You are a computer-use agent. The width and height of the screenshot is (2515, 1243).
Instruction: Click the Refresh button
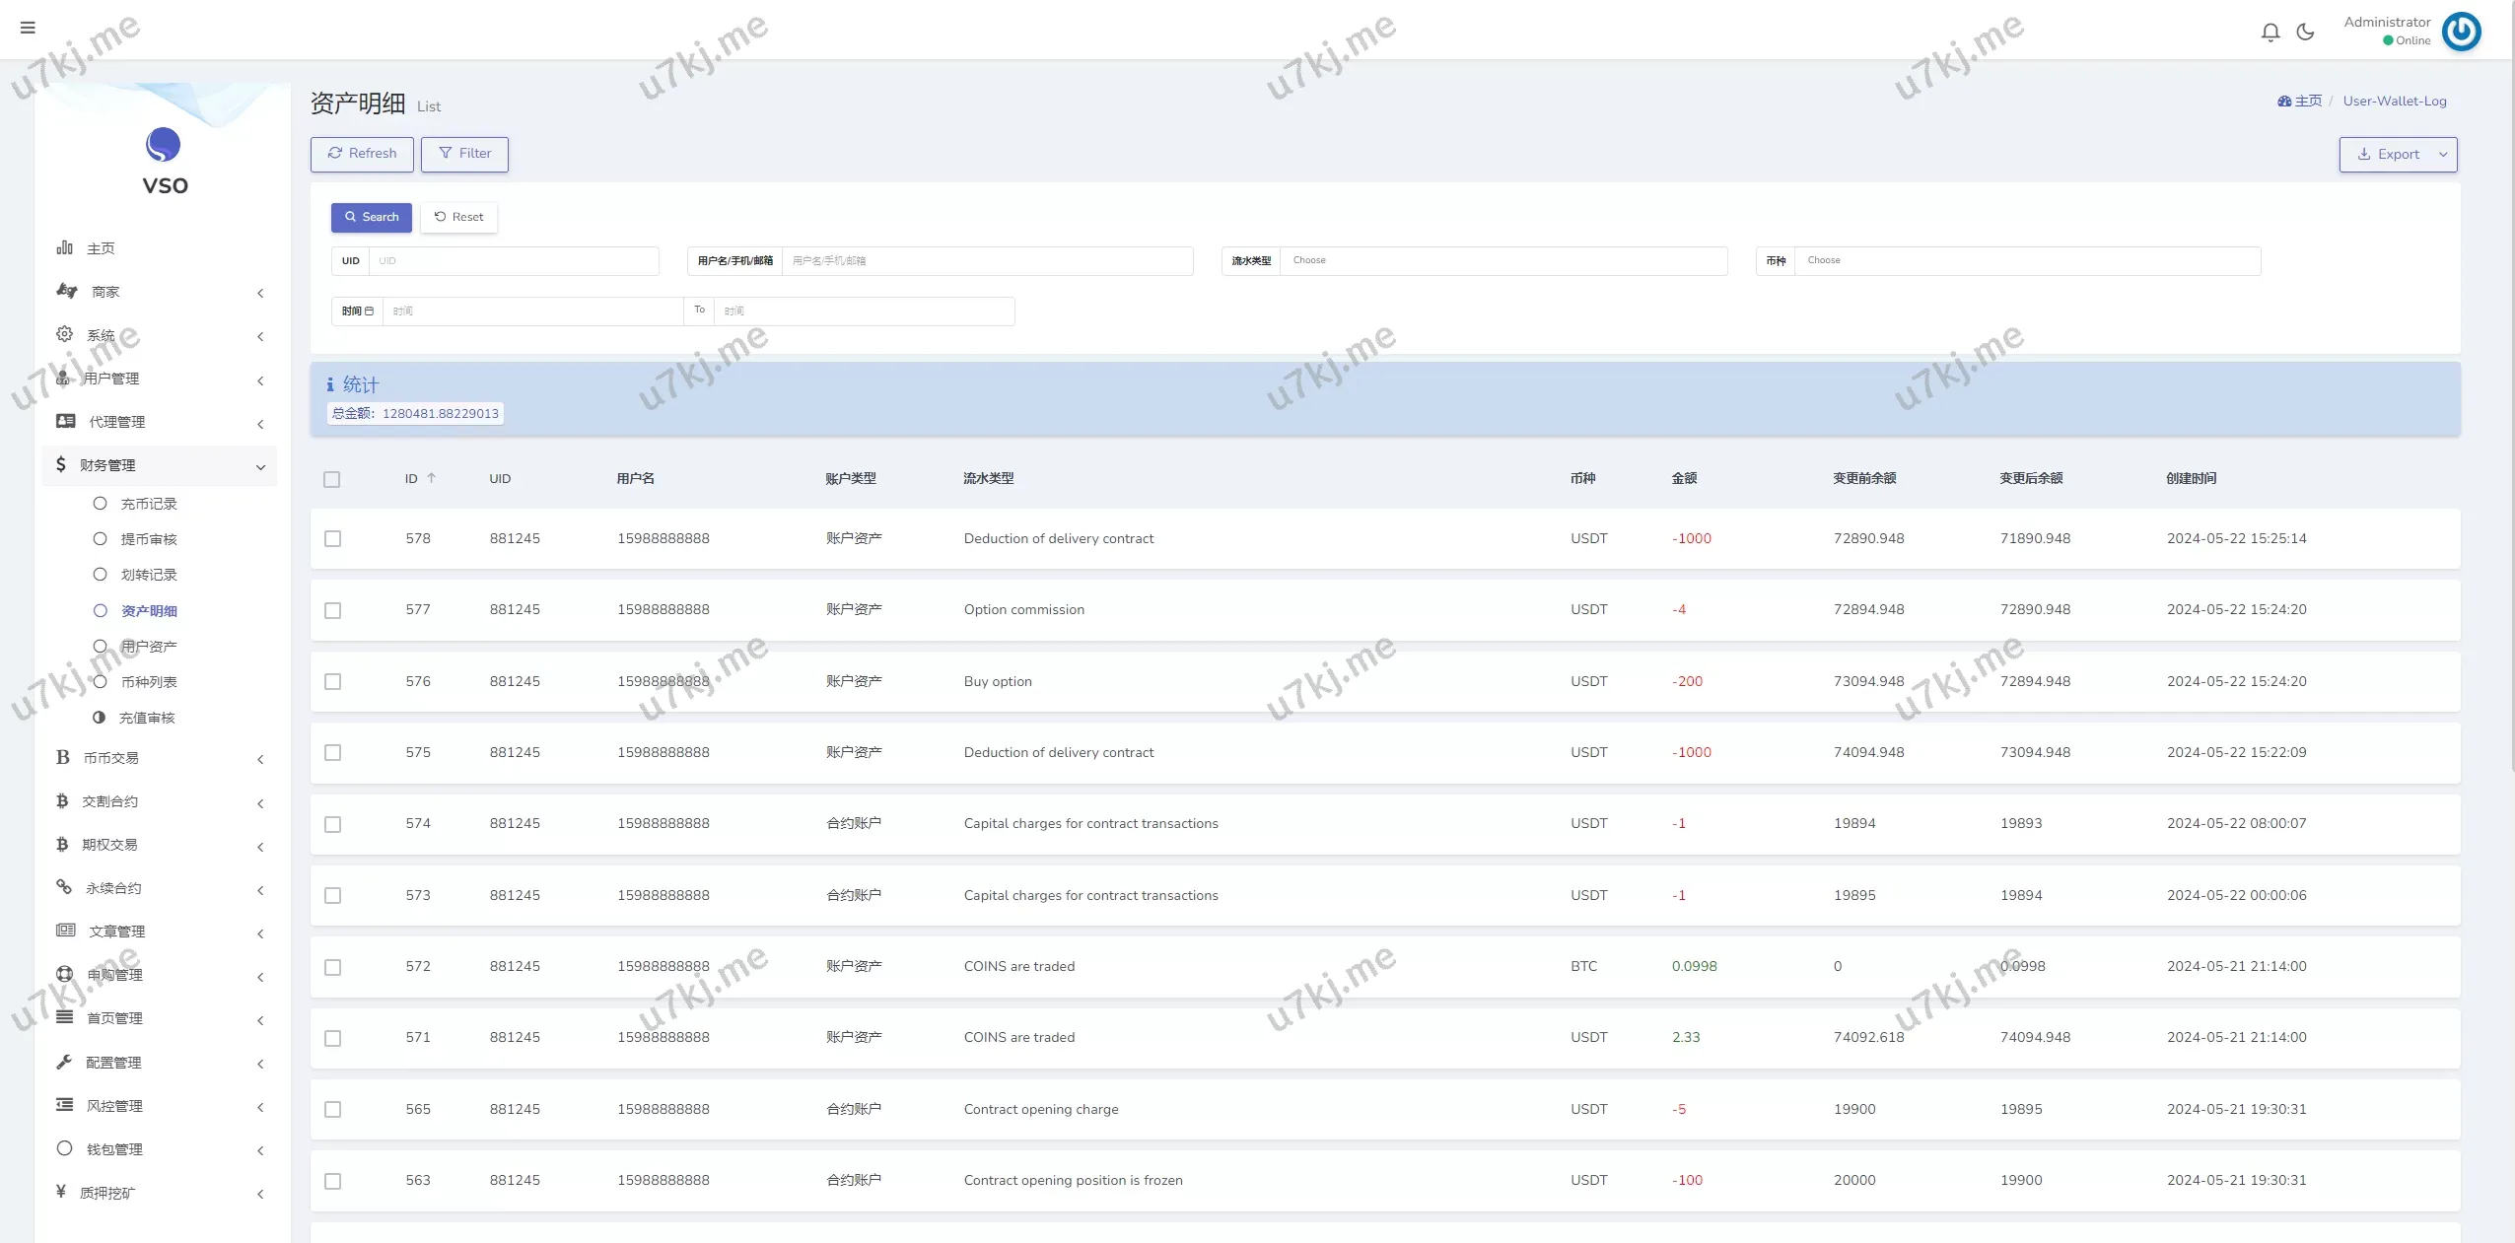click(362, 154)
